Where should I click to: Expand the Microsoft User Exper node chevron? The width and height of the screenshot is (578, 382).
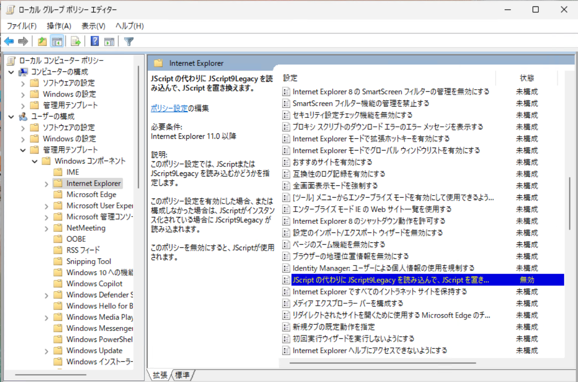[x=47, y=206]
